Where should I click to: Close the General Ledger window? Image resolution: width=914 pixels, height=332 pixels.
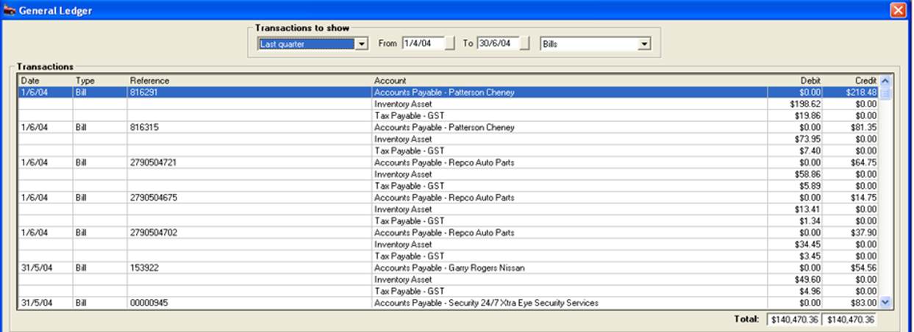898,10
